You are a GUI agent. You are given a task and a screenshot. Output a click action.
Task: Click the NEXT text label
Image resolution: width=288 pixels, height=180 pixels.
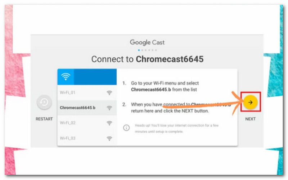click(x=250, y=119)
